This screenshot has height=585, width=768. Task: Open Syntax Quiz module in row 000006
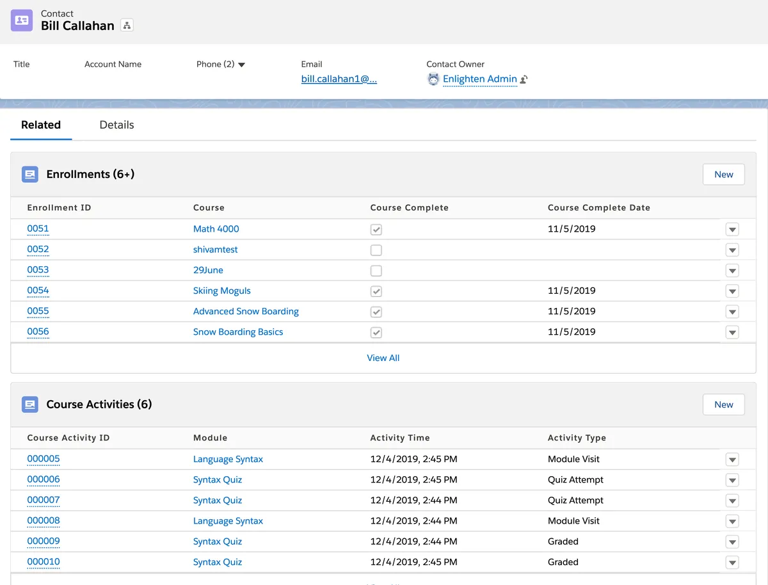pyautogui.click(x=218, y=480)
